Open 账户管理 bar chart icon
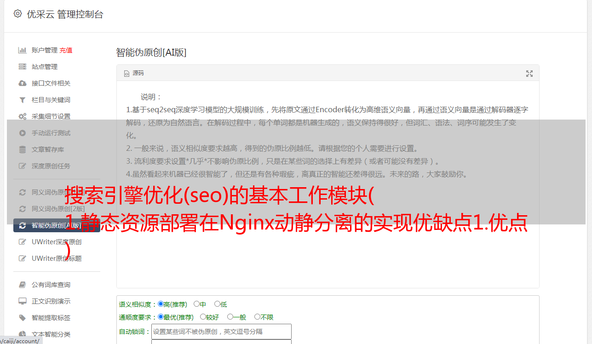The image size is (592, 344). click(22, 50)
